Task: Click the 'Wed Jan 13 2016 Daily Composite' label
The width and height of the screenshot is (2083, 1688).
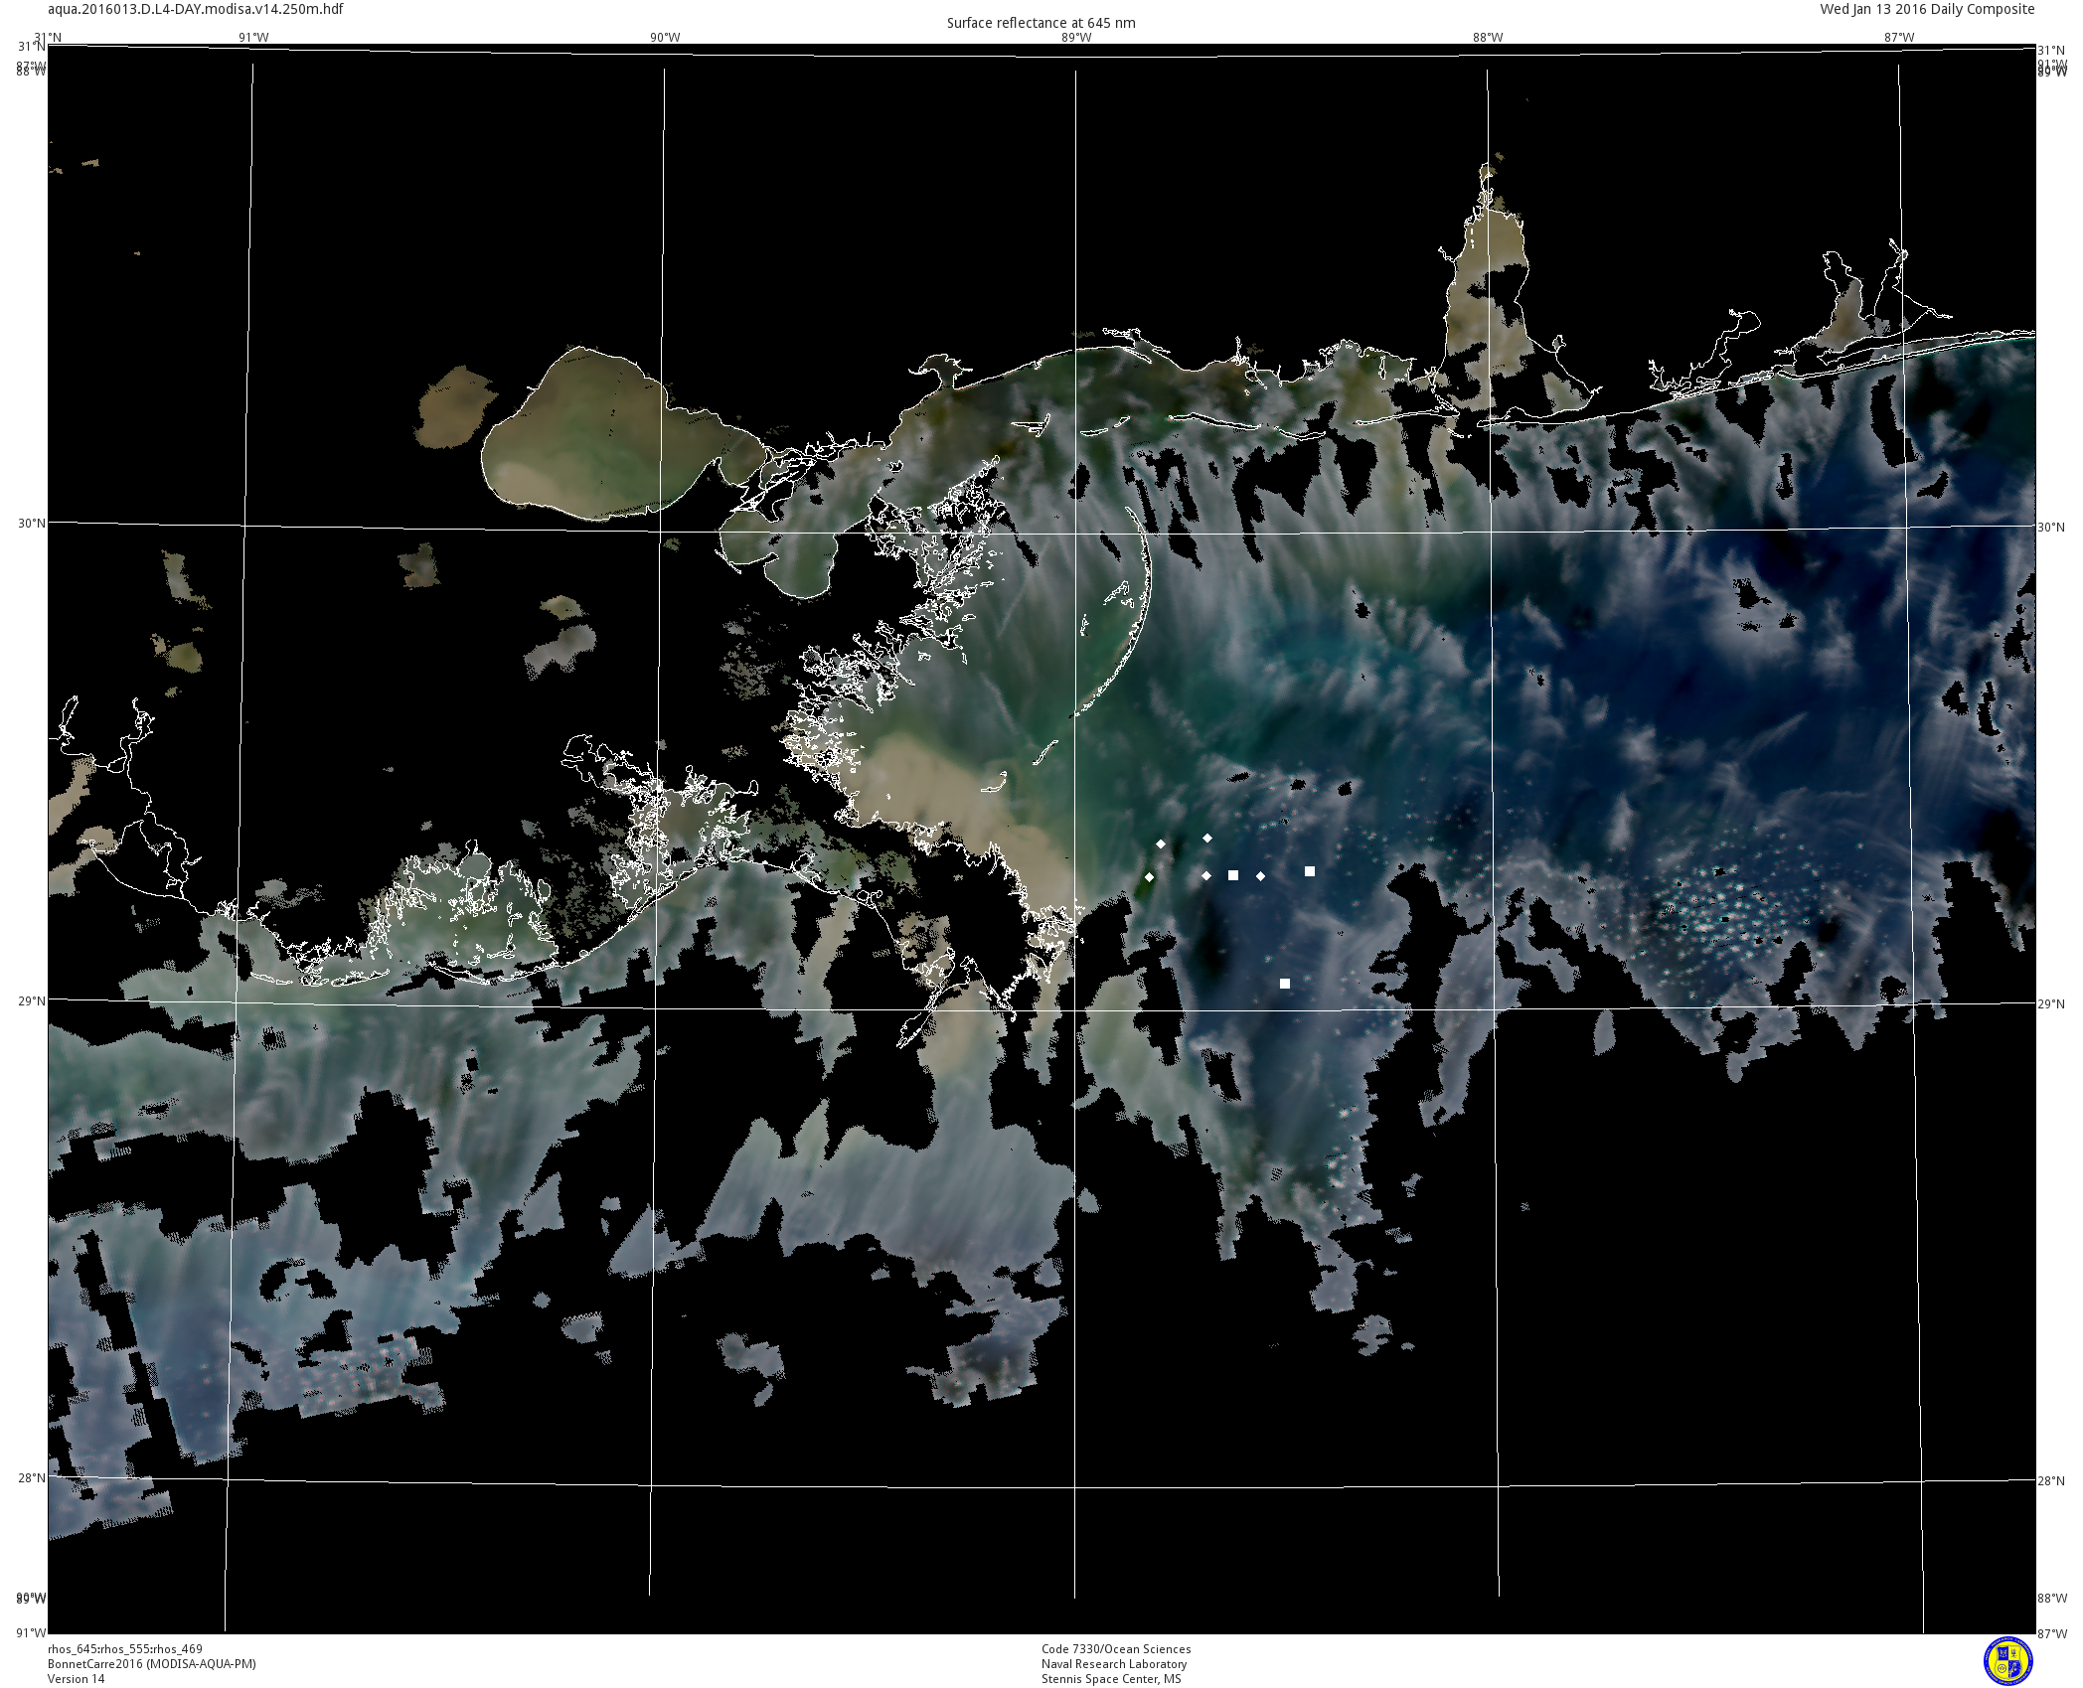Action: (x=1927, y=9)
